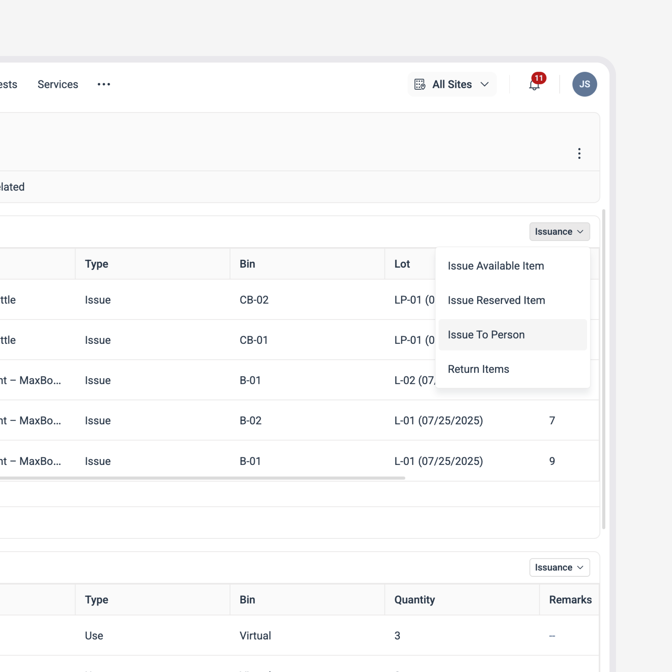
Task: Click the lot cell L-01 (07/25/2025)
Action: (439, 421)
